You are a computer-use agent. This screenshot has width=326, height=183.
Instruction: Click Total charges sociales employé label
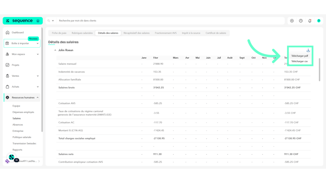pos(77,139)
